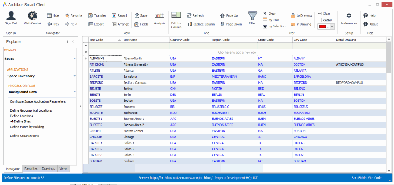This screenshot has width=394, height=185.
Task: Open the Background Data process dropdown
Action: (x=75, y=92)
